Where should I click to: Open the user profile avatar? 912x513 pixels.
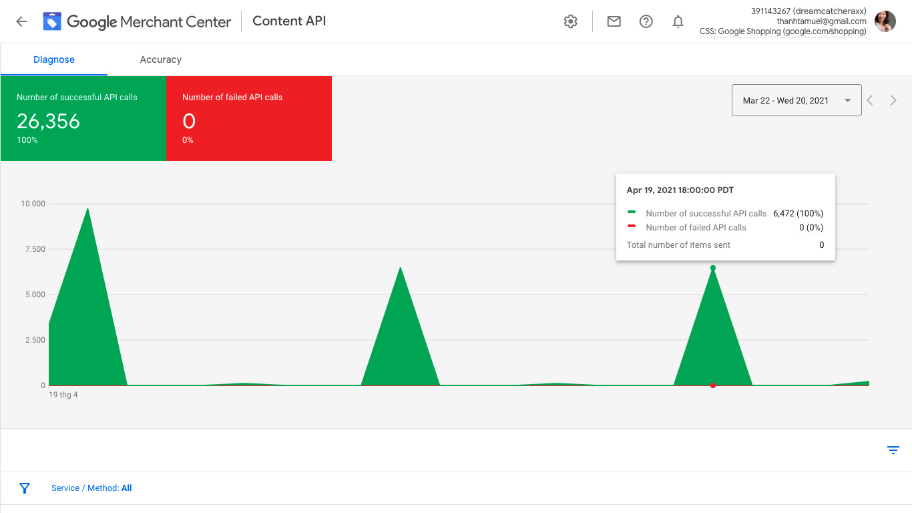coord(885,21)
